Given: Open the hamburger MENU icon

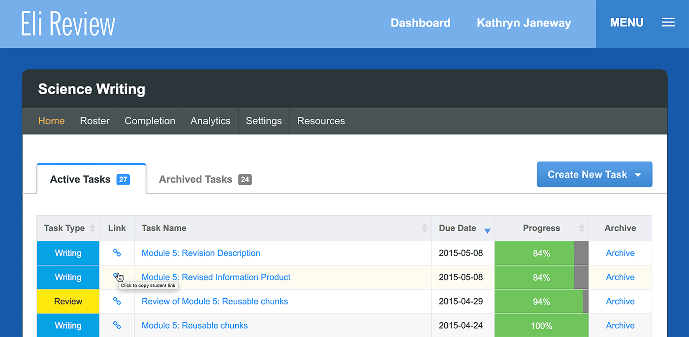Looking at the screenshot, I should 668,23.
